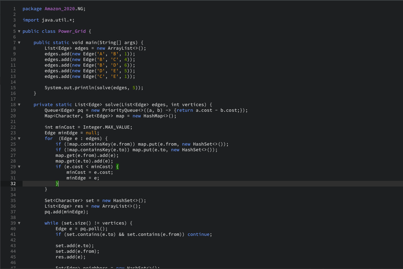Click 'a.cost - b.cost' comparator expression
This screenshot has height=269, width=403.
(x=216, y=110)
